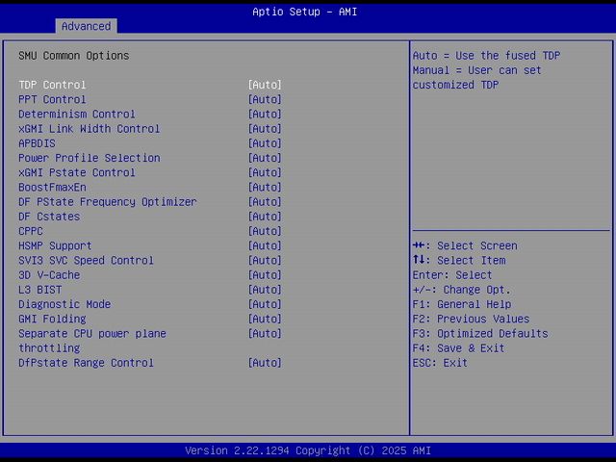The height and width of the screenshot is (462, 616).
Task: Open DfPstate Range Control Auto value
Action: pos(265,363)
